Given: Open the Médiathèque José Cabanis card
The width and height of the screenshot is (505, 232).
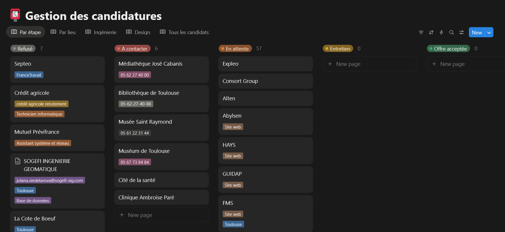Looking at the screenshot, I should (161, 64).
